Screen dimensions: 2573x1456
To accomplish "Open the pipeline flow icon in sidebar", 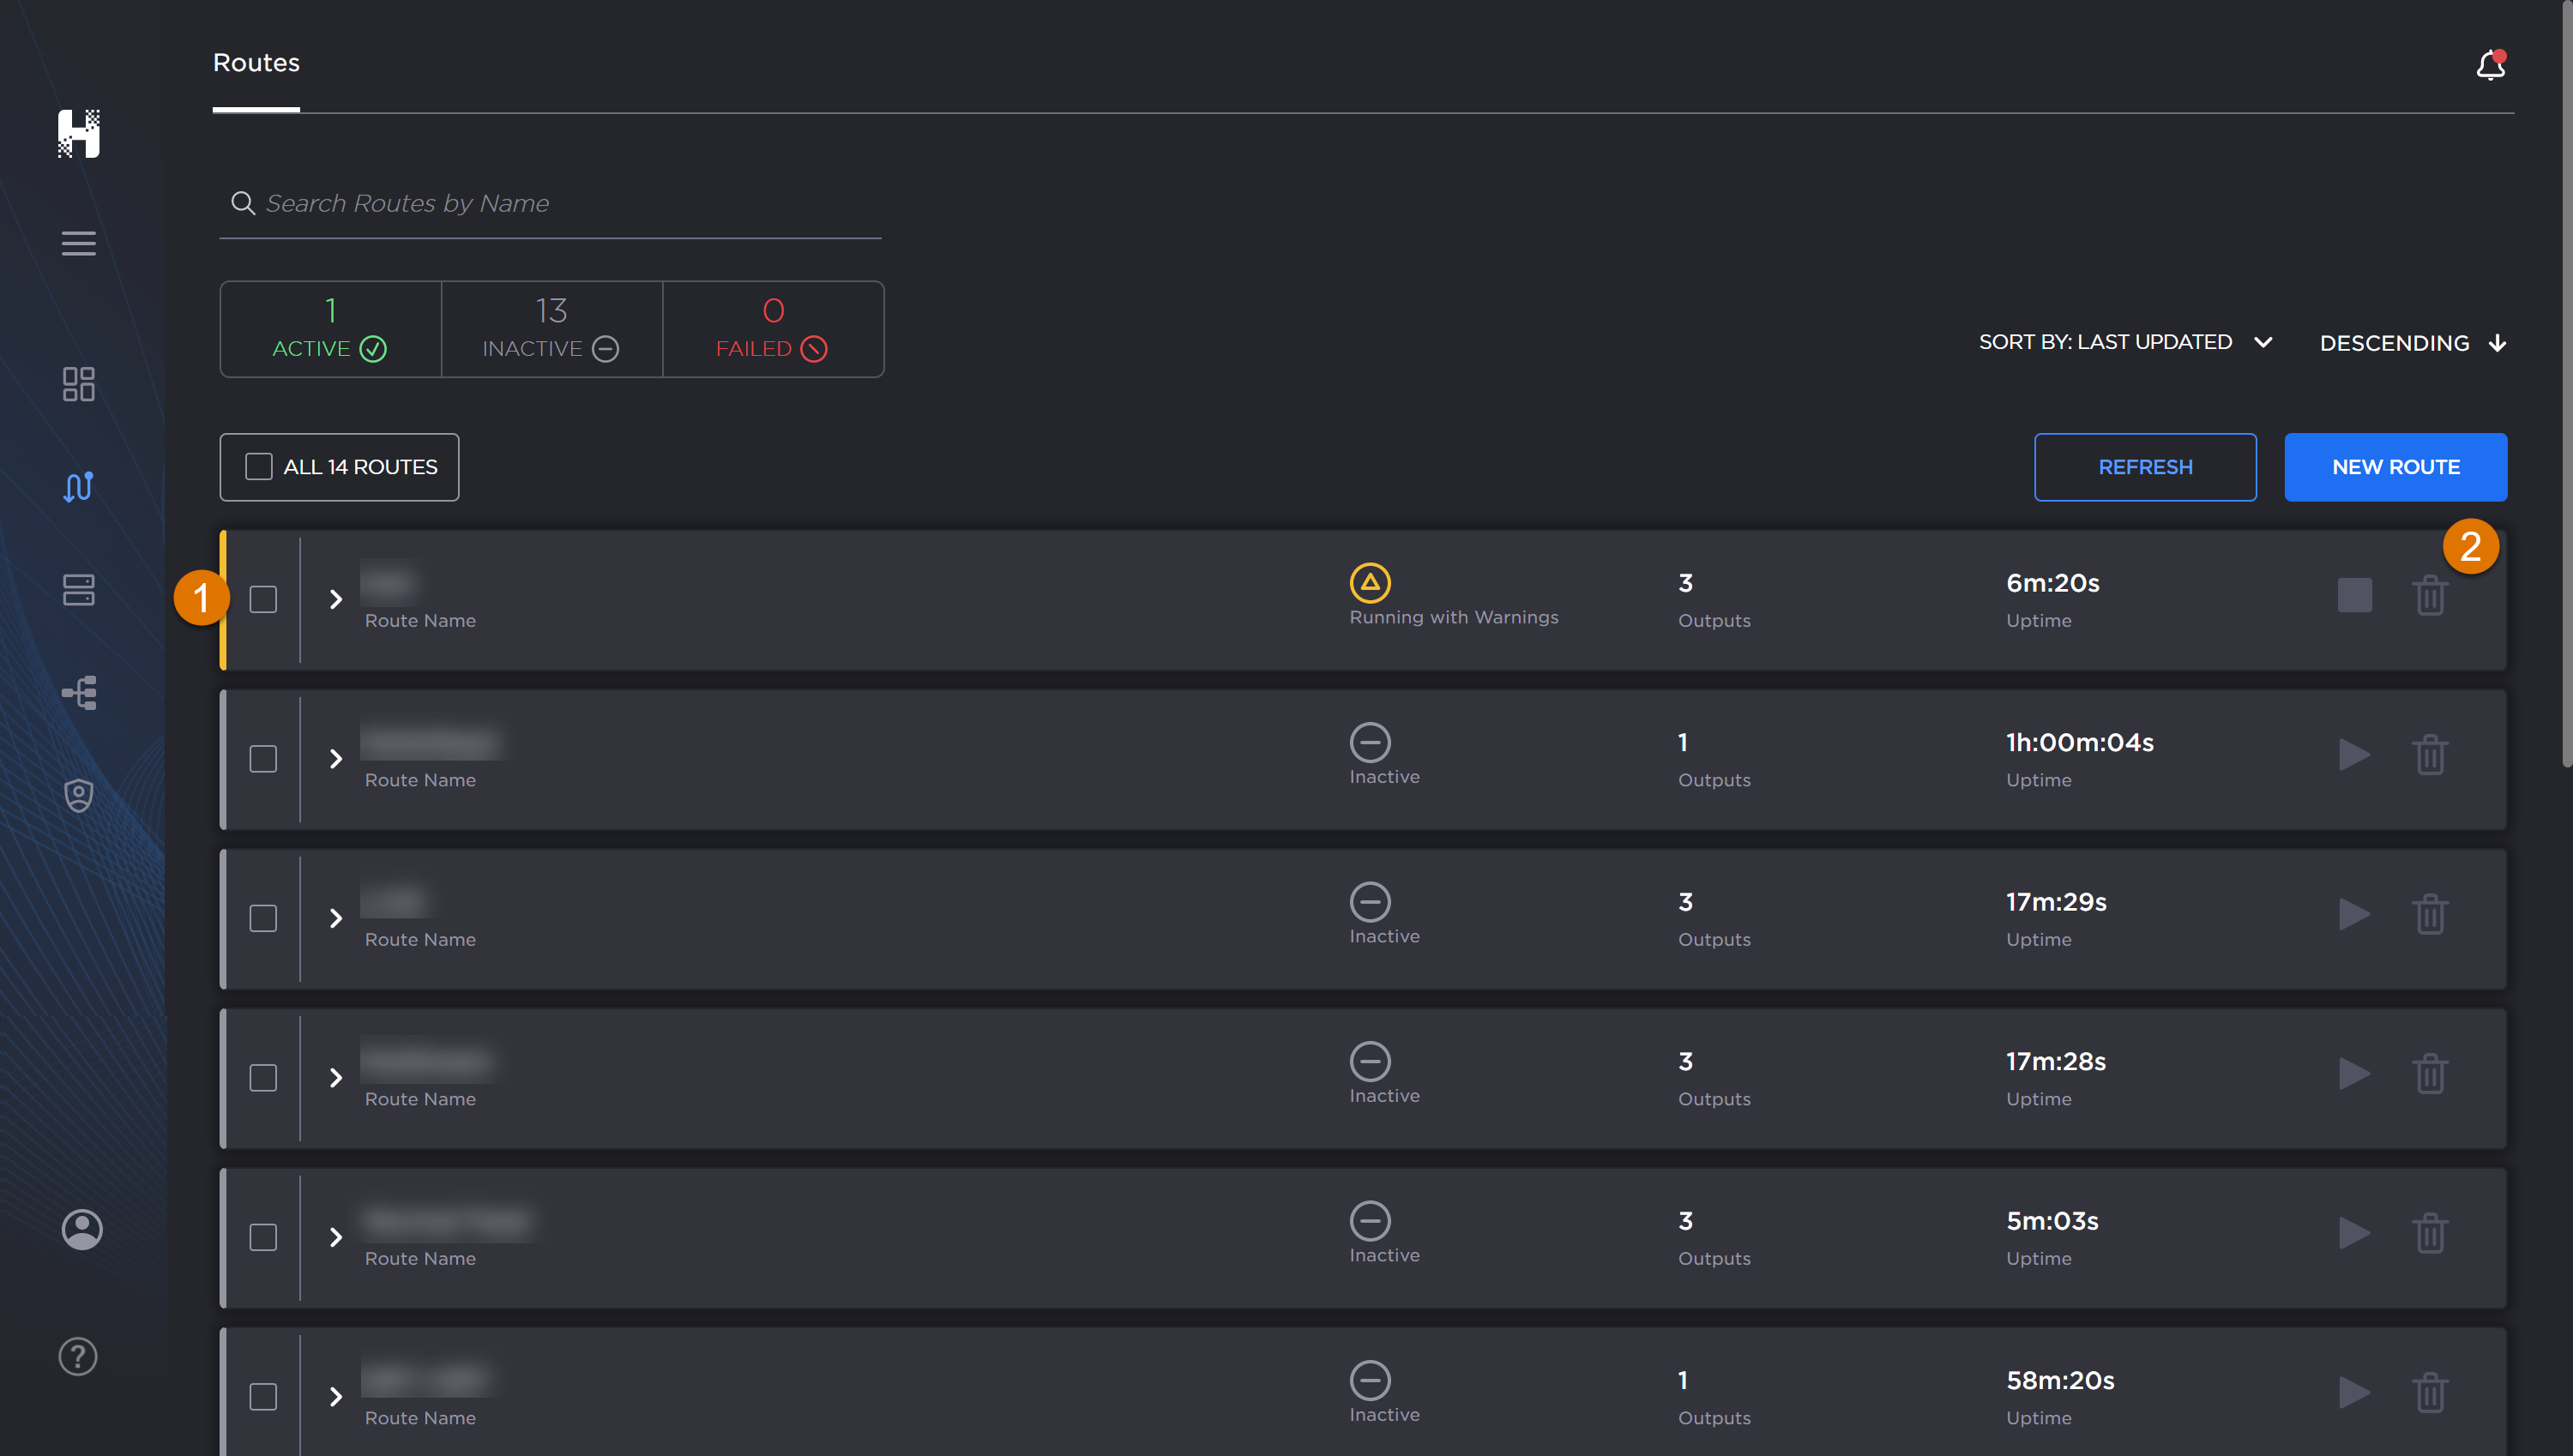I will 78,692.
